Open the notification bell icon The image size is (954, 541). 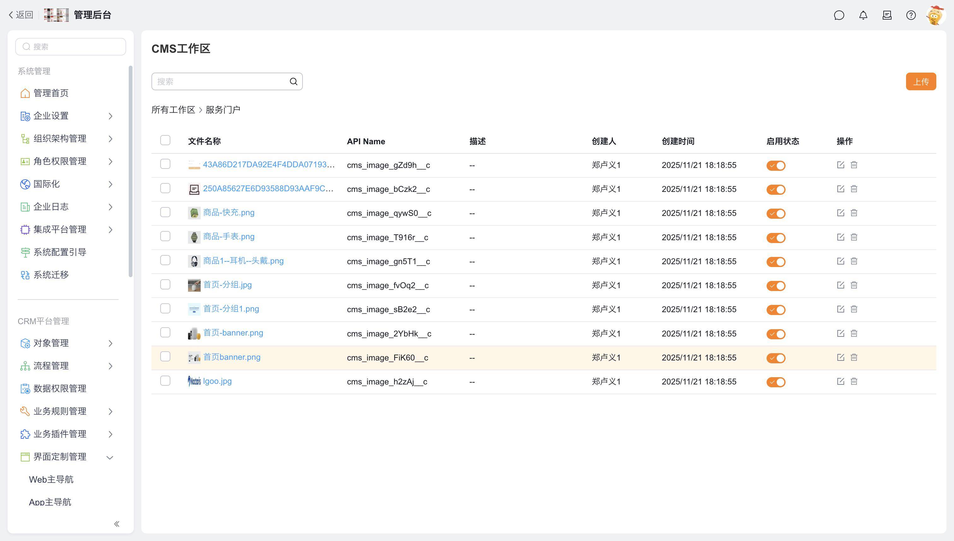click(863, 15)
